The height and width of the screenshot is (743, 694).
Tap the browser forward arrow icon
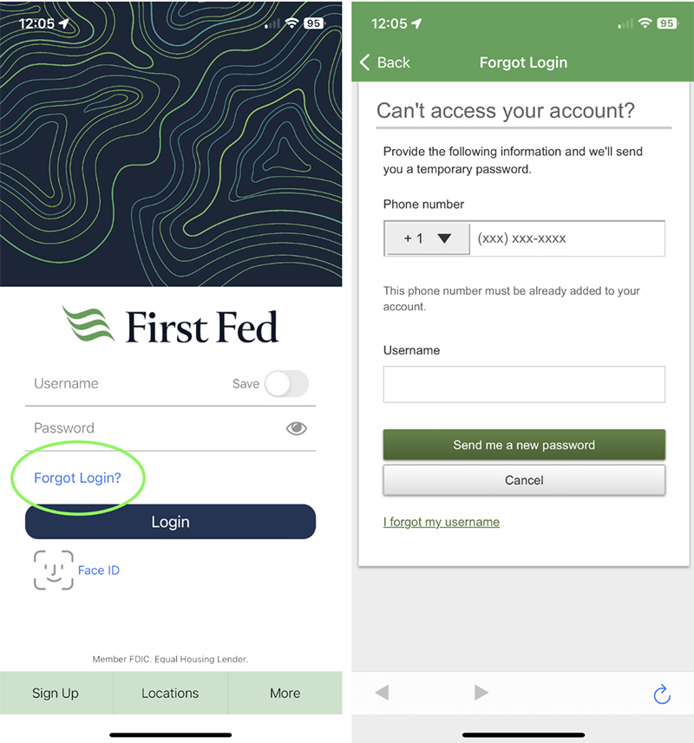coord(481,693)
